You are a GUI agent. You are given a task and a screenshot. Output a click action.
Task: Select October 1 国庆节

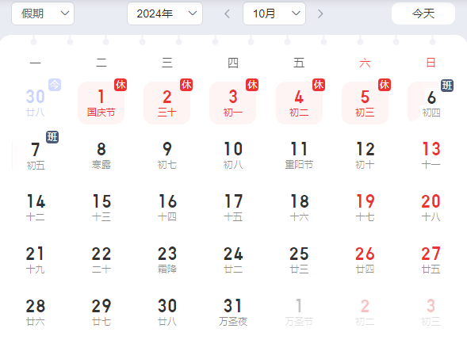pyautogui.click(x=101, y=103)
